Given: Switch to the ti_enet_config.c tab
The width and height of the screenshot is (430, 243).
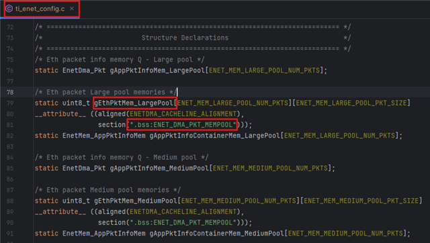Looking at the screenshot, I should tap(40, 9).
